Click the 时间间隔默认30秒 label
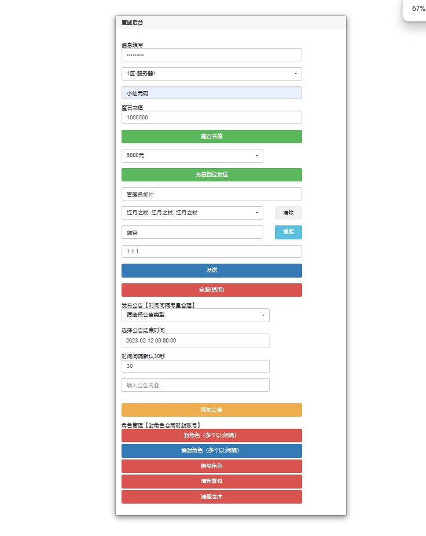This screenshot has height=536, width=426. (144, 356)
